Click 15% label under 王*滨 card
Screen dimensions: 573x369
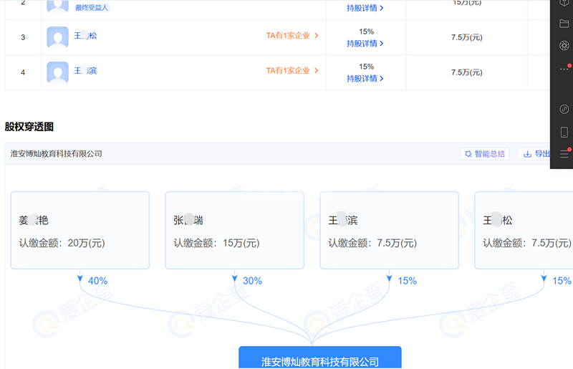[x=407, y=281]
